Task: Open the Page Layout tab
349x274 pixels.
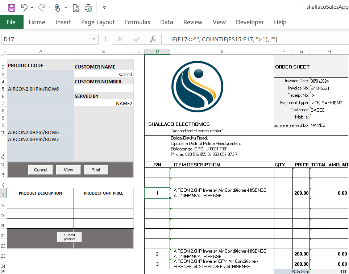Action: [x=98, y=22]
